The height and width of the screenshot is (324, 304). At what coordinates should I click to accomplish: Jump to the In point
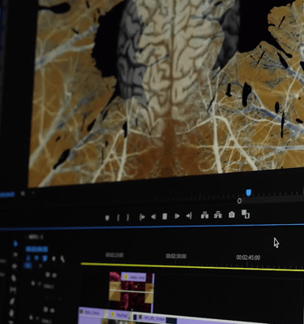click(142, 217)
